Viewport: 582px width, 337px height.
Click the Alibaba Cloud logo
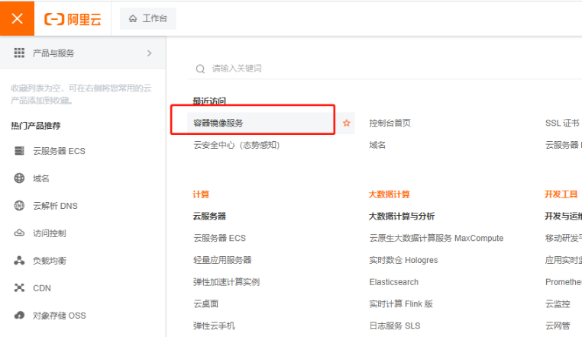click(73, 19)
